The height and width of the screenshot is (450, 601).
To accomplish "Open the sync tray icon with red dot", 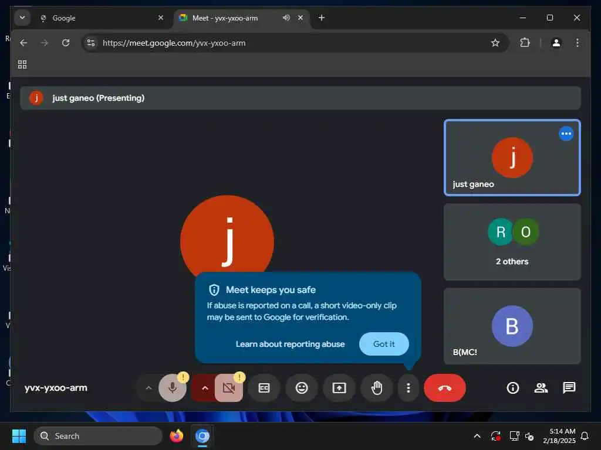I will [495, 436].
